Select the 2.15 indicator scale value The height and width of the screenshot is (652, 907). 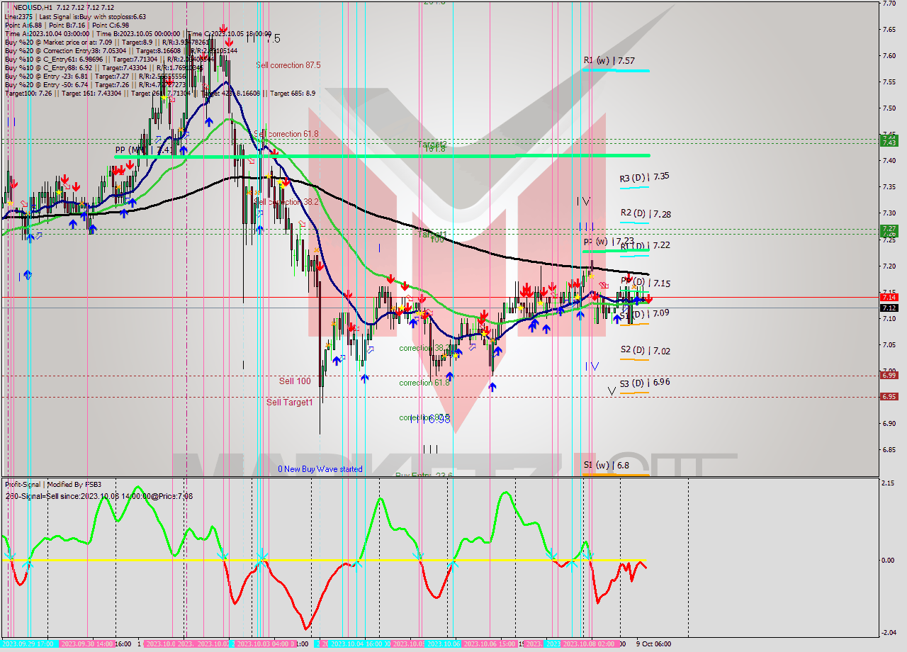pos(889,483)
